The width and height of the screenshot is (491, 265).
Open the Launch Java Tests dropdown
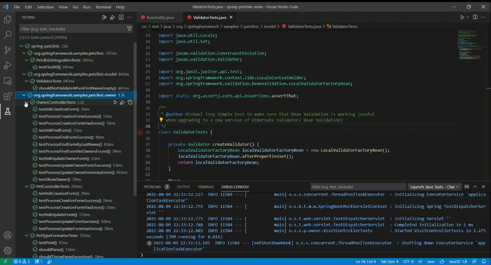(x=434, y=187)
